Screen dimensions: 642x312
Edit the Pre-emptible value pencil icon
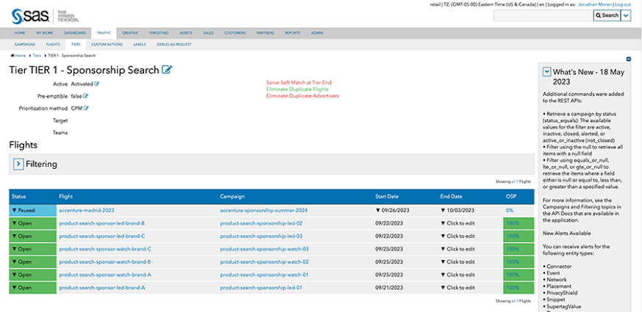[86, 96]
